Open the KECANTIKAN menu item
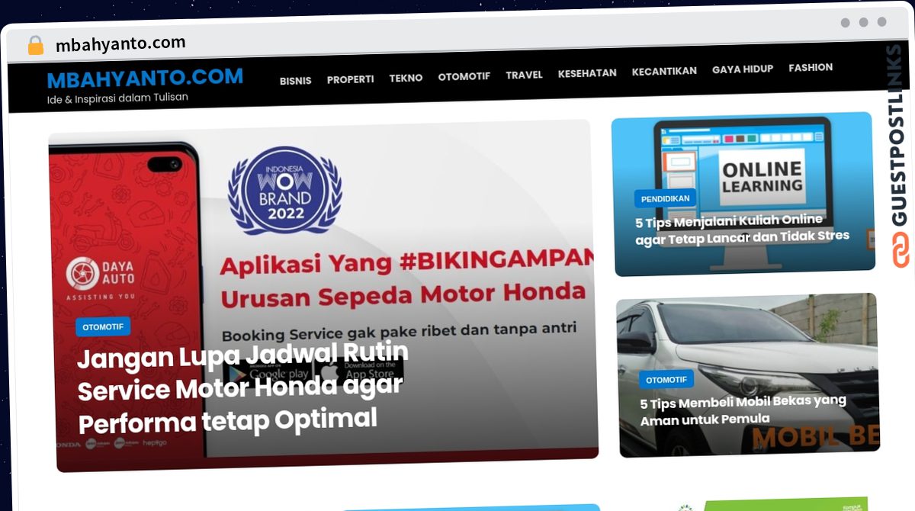 click(x=664, y=71)
